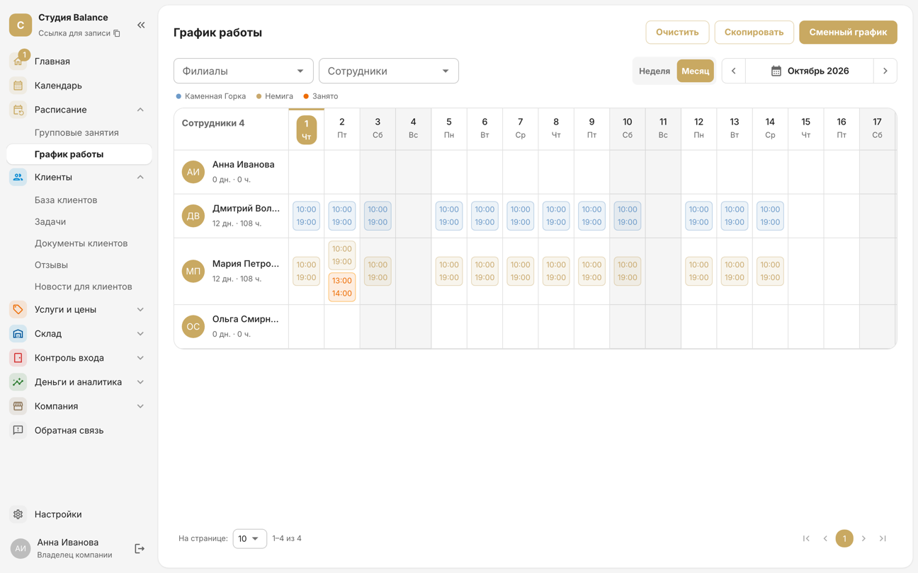Viewport: 918px width, 573px height.
Task: Click the Обратная связь feedback icon
Action: [x=18, y=430]
